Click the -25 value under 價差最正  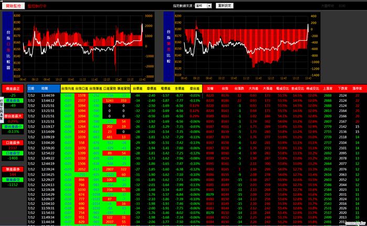click(x=13, y=95)
